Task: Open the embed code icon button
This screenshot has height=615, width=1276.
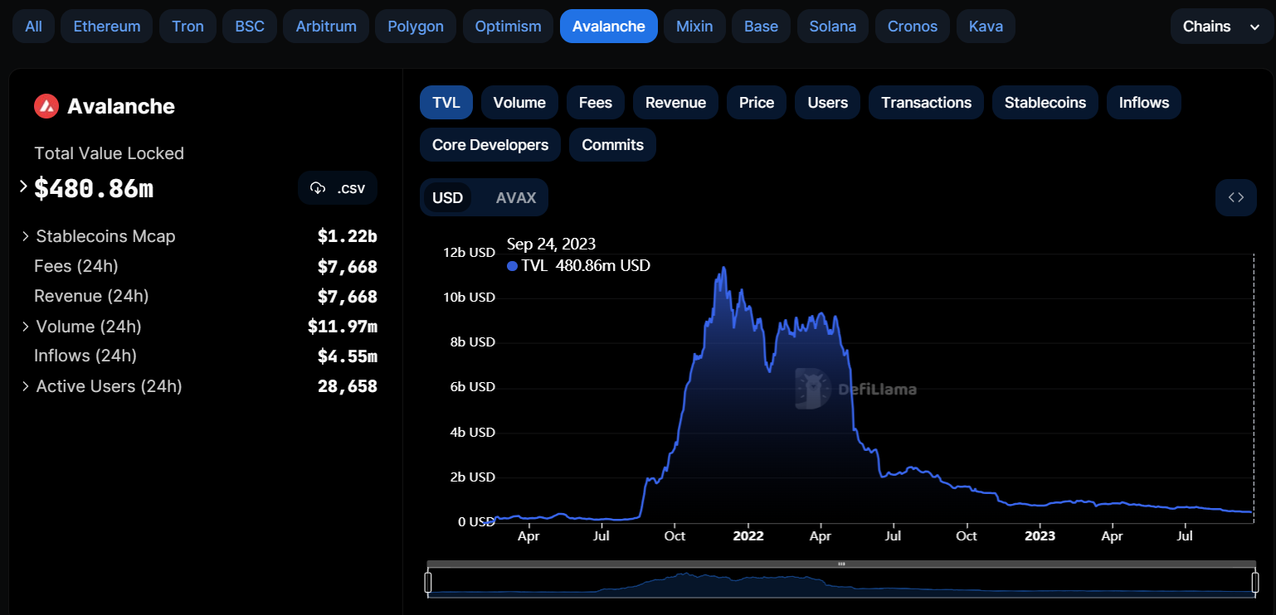Action: 1235,197
